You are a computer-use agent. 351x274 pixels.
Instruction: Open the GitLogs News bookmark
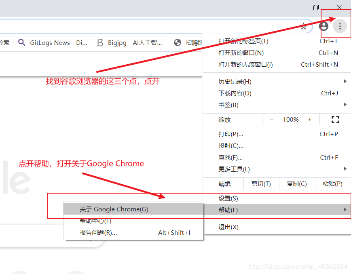click(53, 42)
